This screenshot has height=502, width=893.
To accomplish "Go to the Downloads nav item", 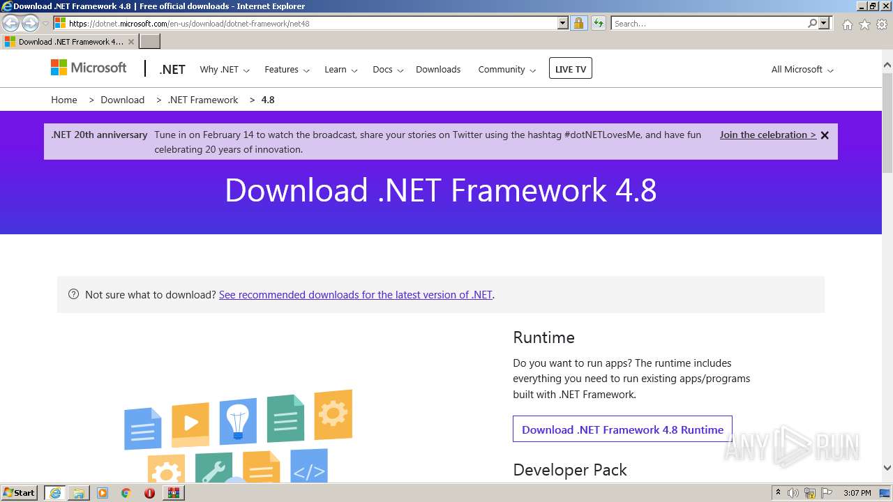I will click(438, 70).
